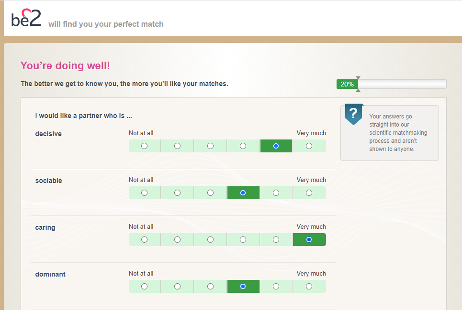Select first 'Not at all' option for decisive

(145, 146)
